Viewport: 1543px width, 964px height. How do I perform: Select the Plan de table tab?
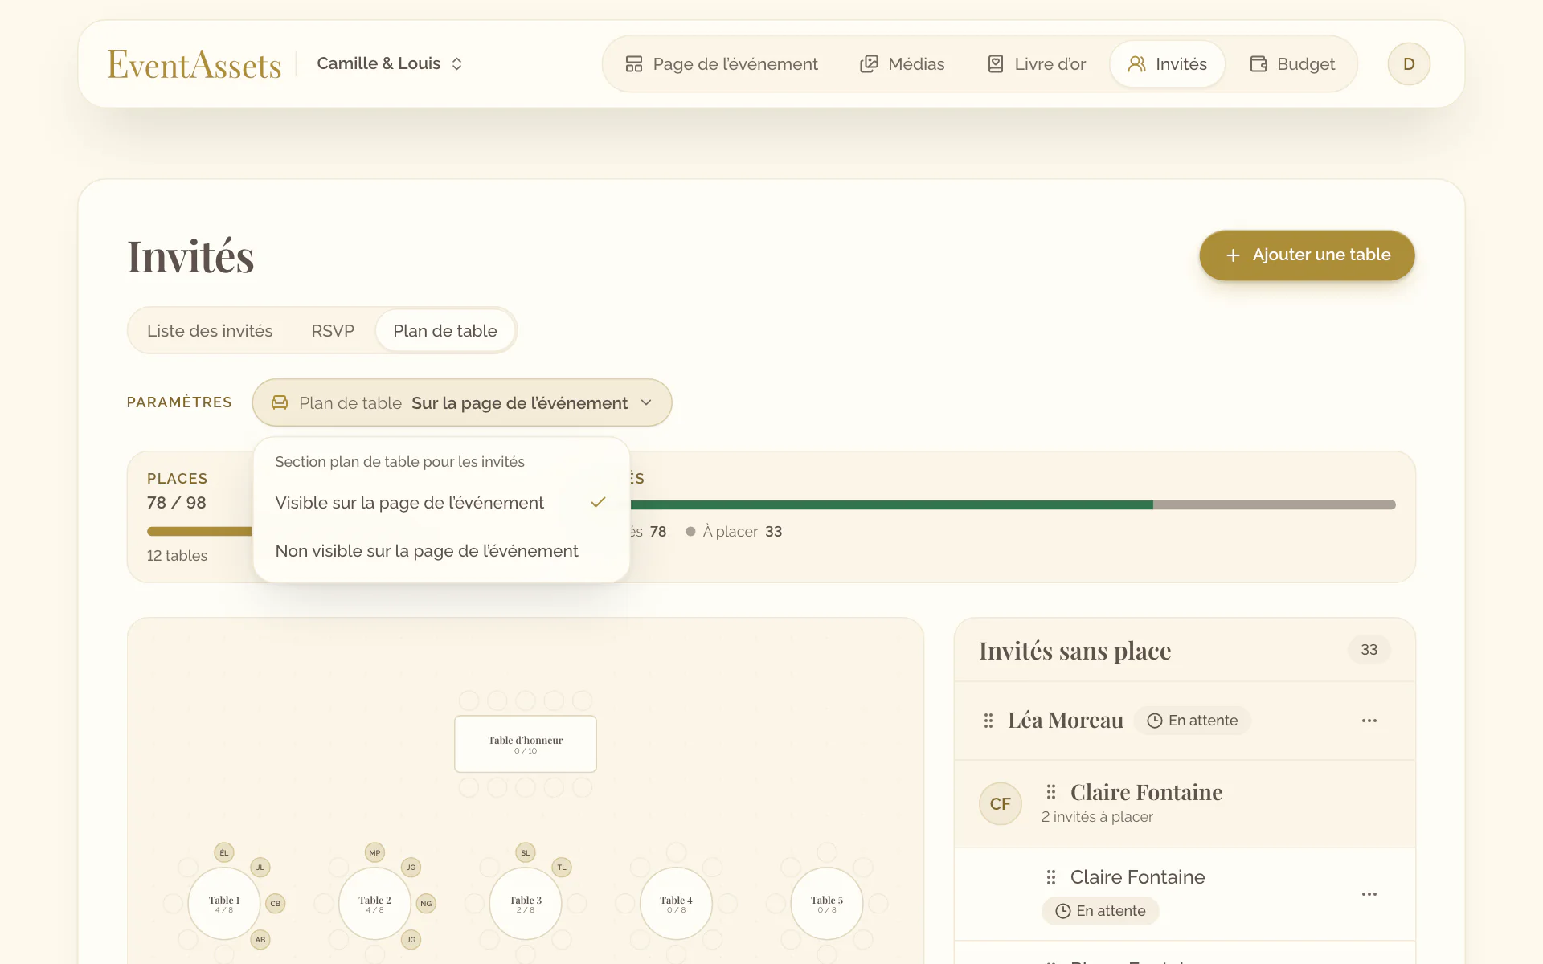pos(445,331)
